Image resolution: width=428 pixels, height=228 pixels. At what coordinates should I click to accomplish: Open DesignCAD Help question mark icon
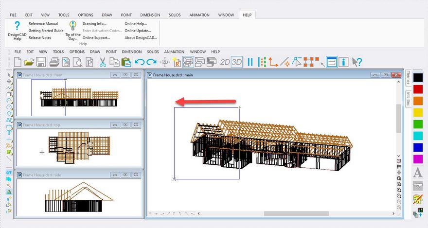tap(18, 26)
